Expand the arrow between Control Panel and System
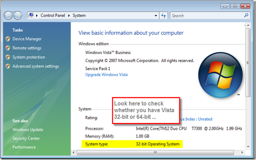Image resolution: width=256 pixels, height=160 pixels. coord(69,15)
